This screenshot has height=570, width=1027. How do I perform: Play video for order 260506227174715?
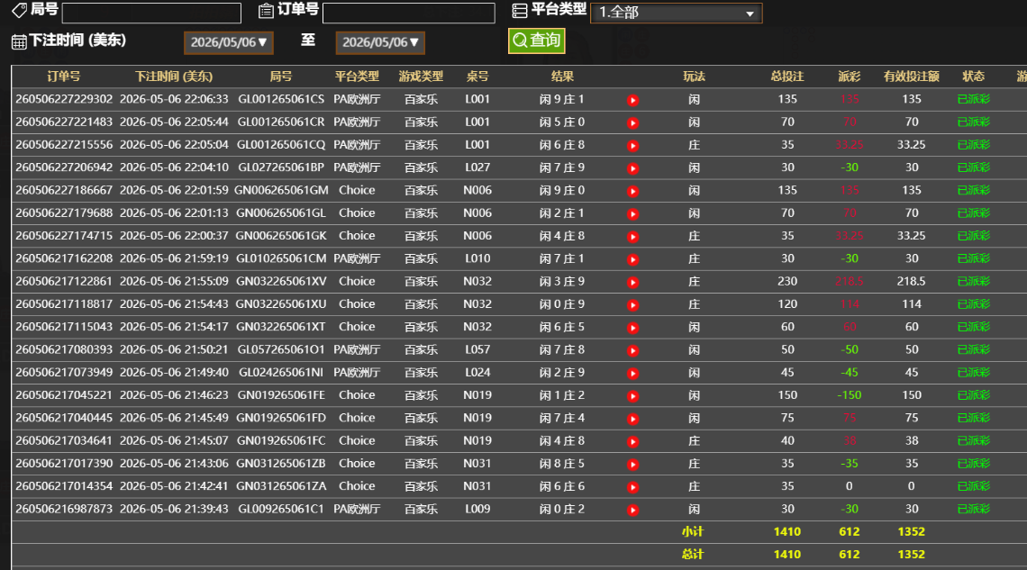632,237
